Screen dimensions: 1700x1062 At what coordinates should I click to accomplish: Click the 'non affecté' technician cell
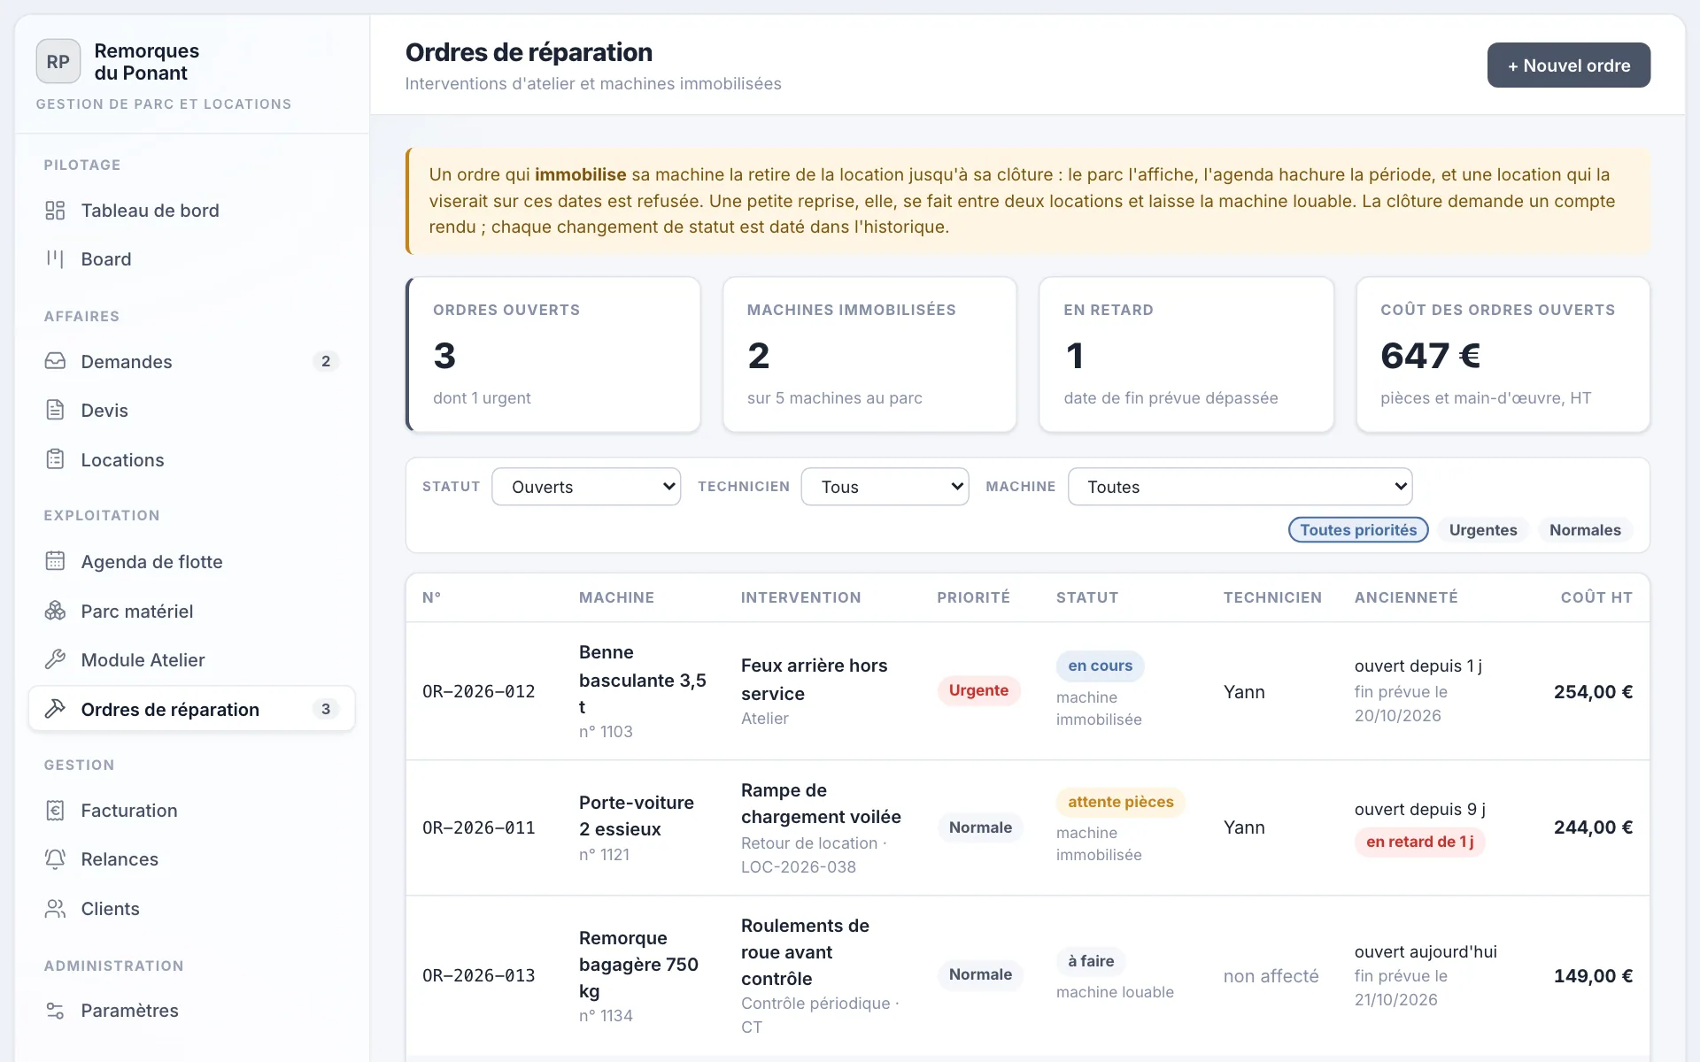[1271, 976]
